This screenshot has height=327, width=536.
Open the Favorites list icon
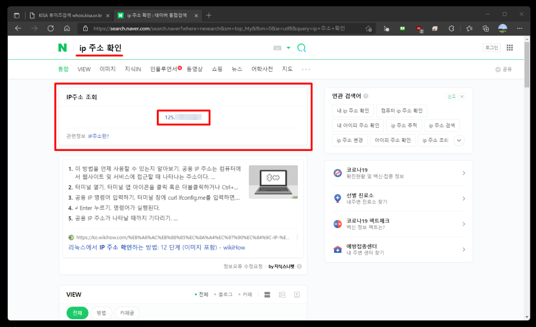(x=469, y=29)
